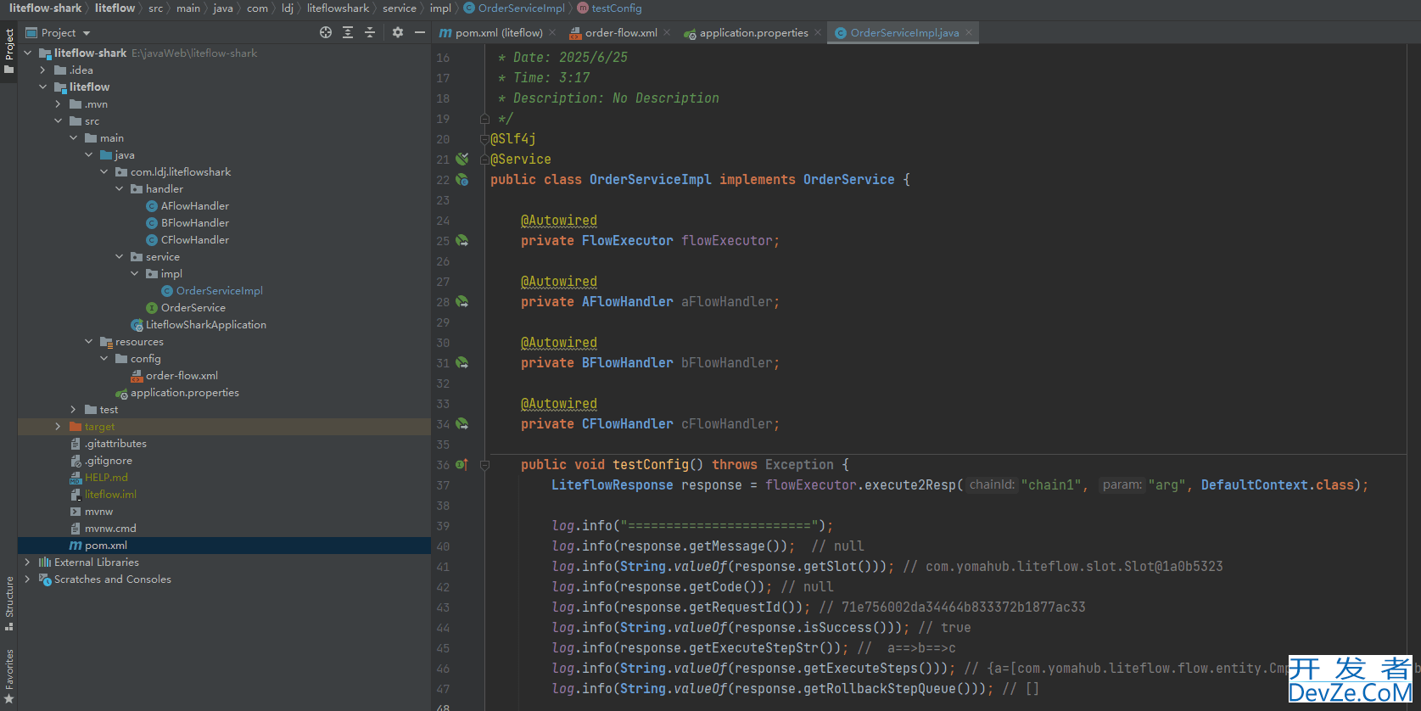Screen dimensions: 1421x711
Task: Expand the test folder
Action: pyautogui.click(x=74, y=409)
